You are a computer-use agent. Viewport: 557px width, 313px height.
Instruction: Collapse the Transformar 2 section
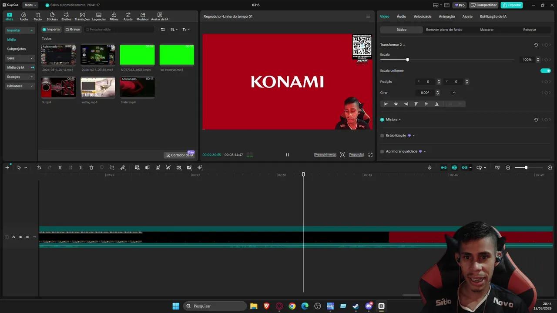click(x=403, y=44)
